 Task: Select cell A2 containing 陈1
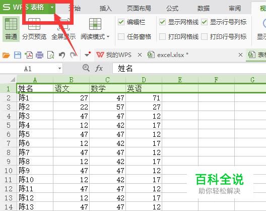click(35, 98)
